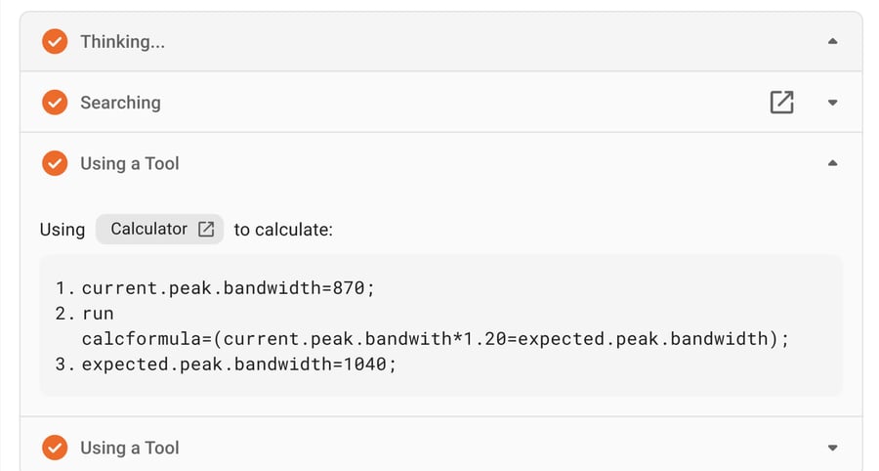Click the orange checkmark beside Thinking
The image size is (879, 471).
(55, 41)
